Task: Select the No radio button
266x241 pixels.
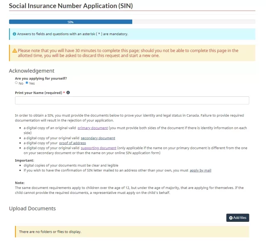Action: pos(17,83)
